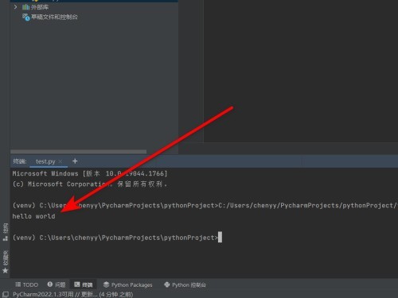
Task: Toggle the bookmarks star sidebar panel
Action: coord(5,261)
